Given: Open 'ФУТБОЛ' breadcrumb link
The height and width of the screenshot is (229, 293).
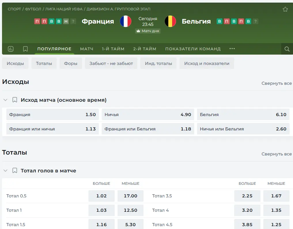Looking at the screenshot, I should pyautogui.click(x=33, y=9).
